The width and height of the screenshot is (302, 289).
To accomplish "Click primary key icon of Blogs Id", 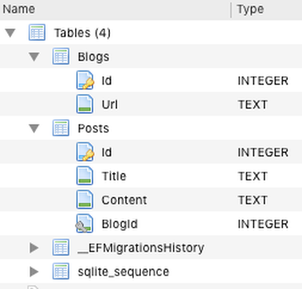I will [85, 80].
